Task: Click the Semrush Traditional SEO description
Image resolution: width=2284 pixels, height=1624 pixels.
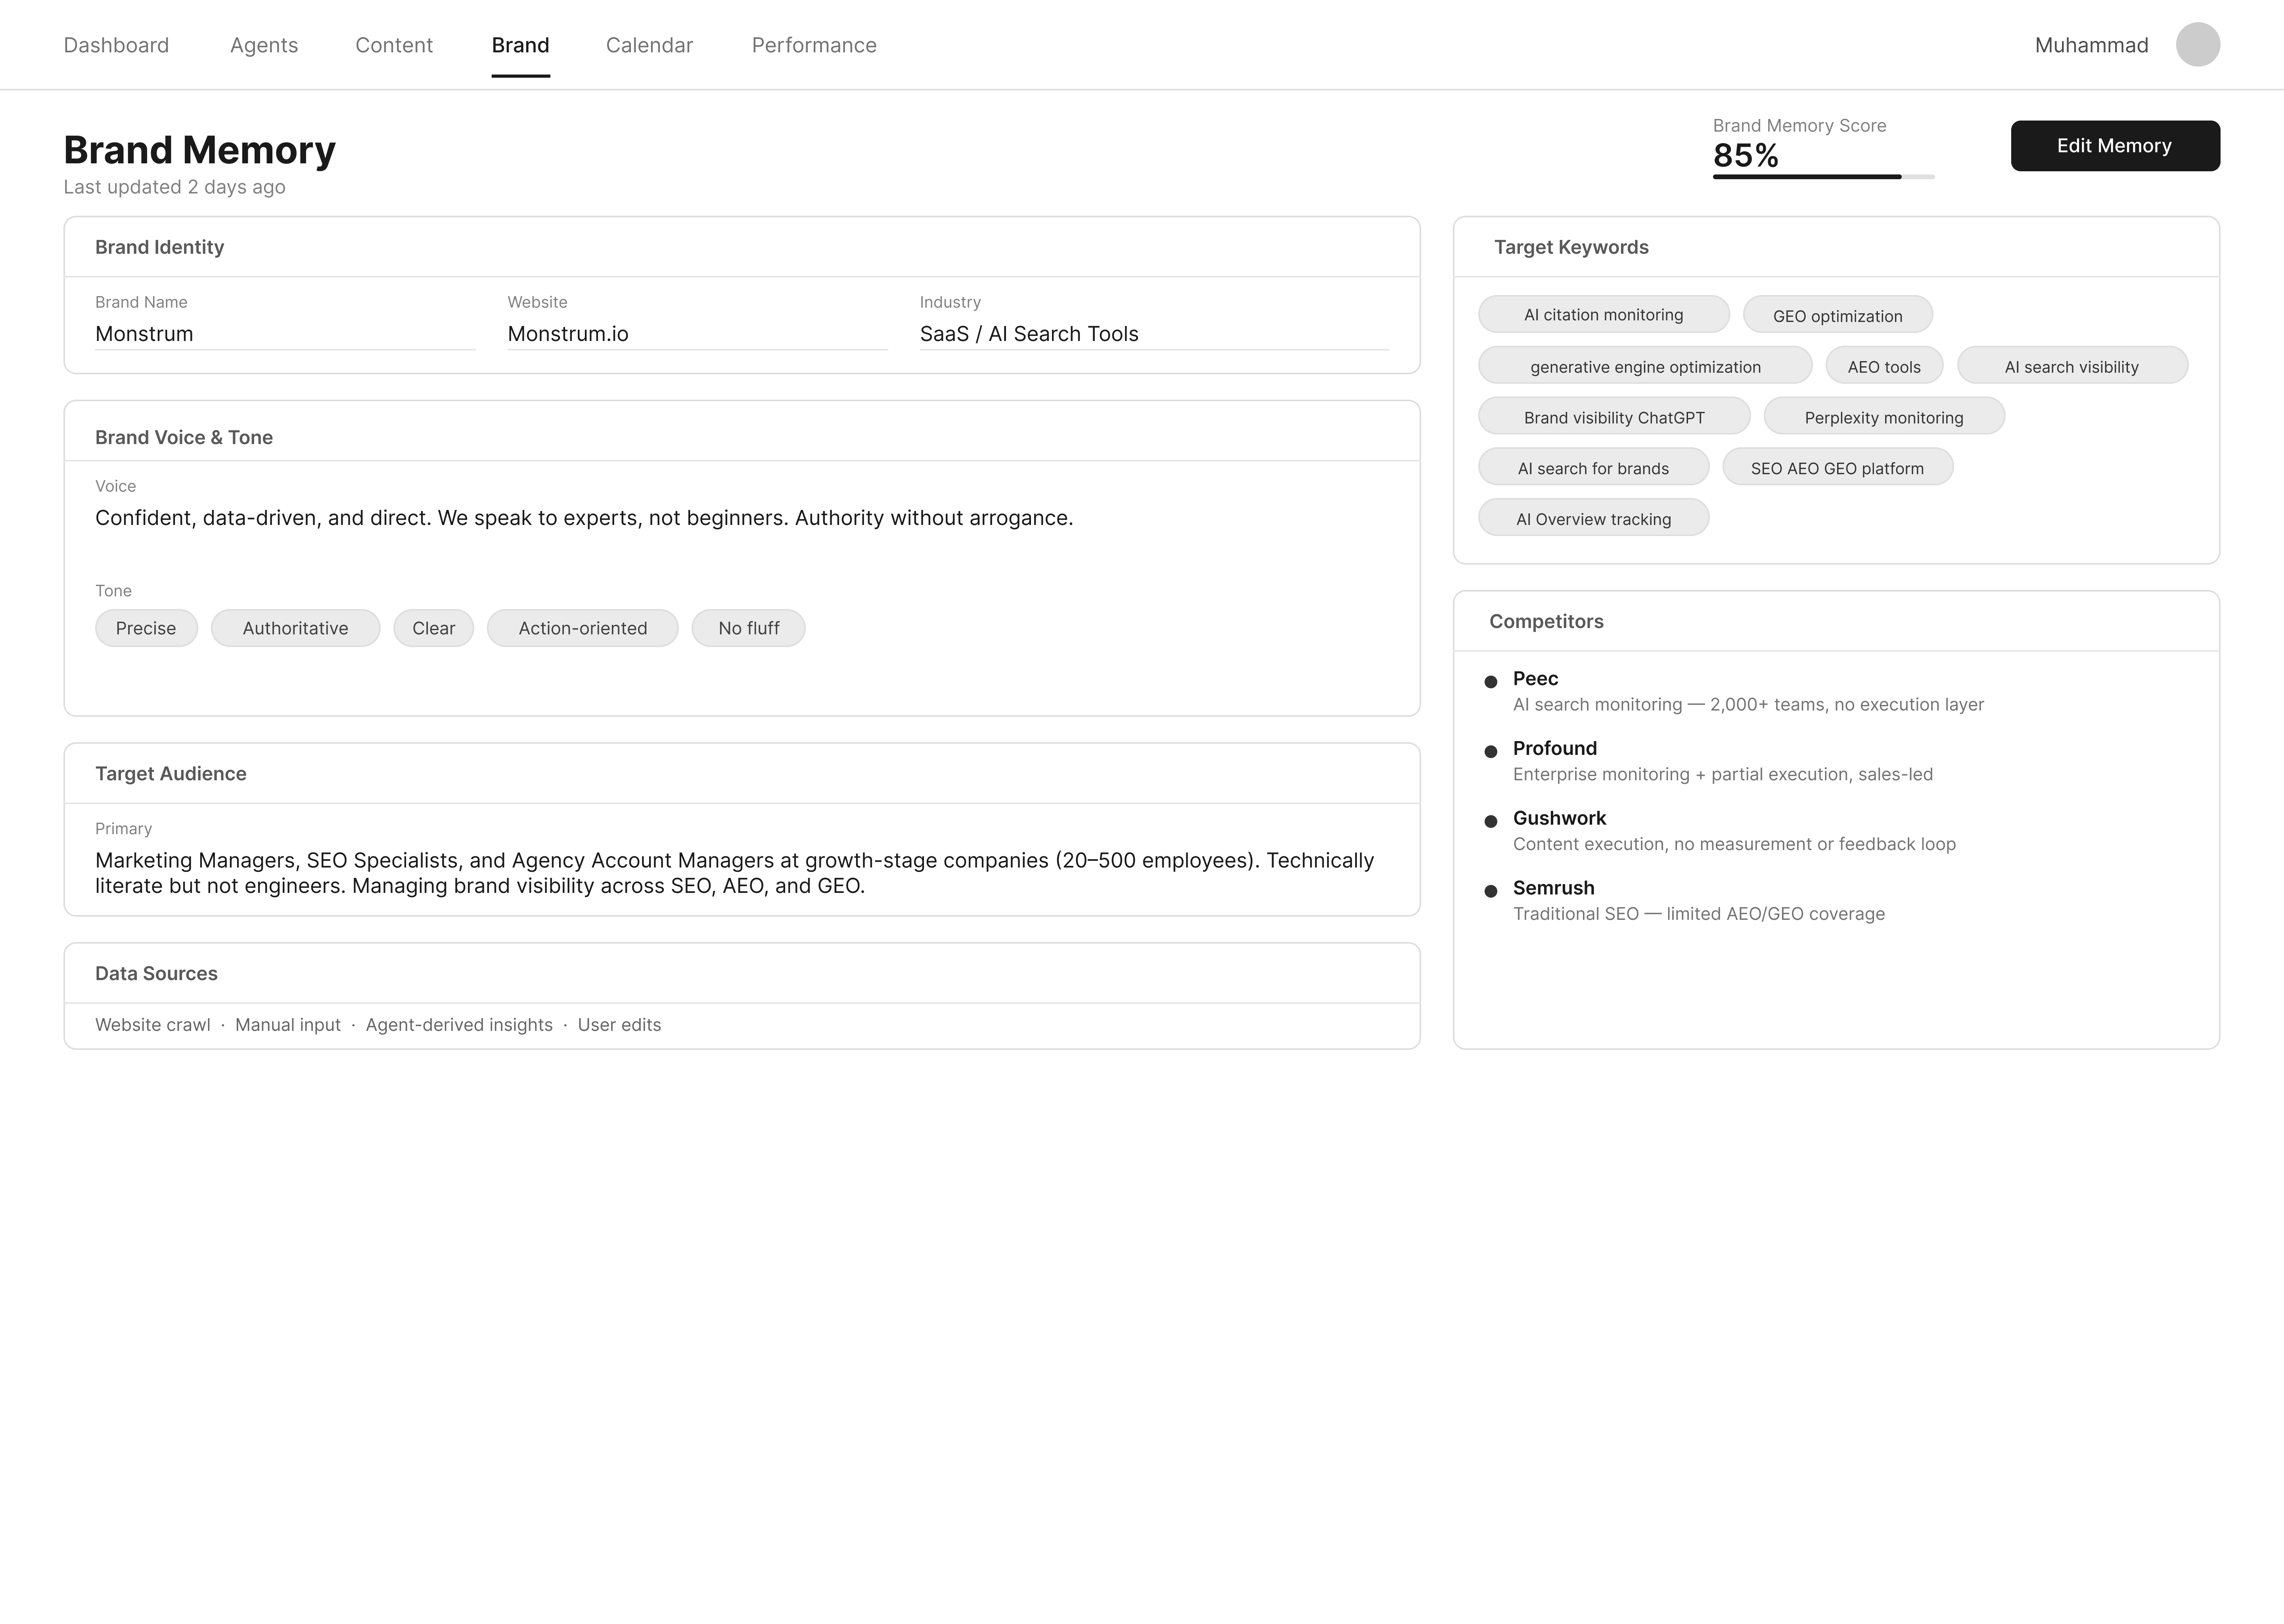Action: coord(1699,914)
